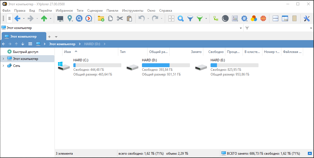
Task: Open dropdown arrow next to Up button
Action: pos(50,19)
